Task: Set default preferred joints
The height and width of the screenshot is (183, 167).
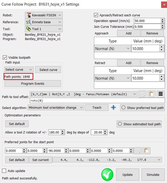Action: 17,160
